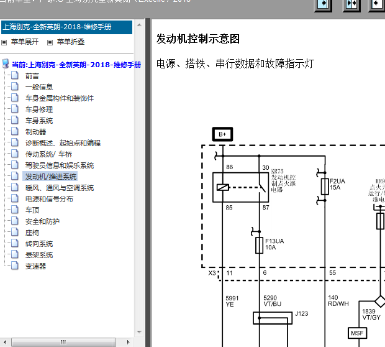Open the 制动器 section
This screenshot has width=385, height=347.
35,132
